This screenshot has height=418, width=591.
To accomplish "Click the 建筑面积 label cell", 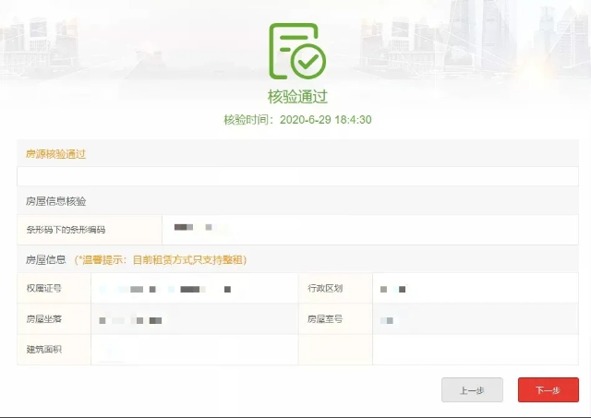I will tap(54, 350).
